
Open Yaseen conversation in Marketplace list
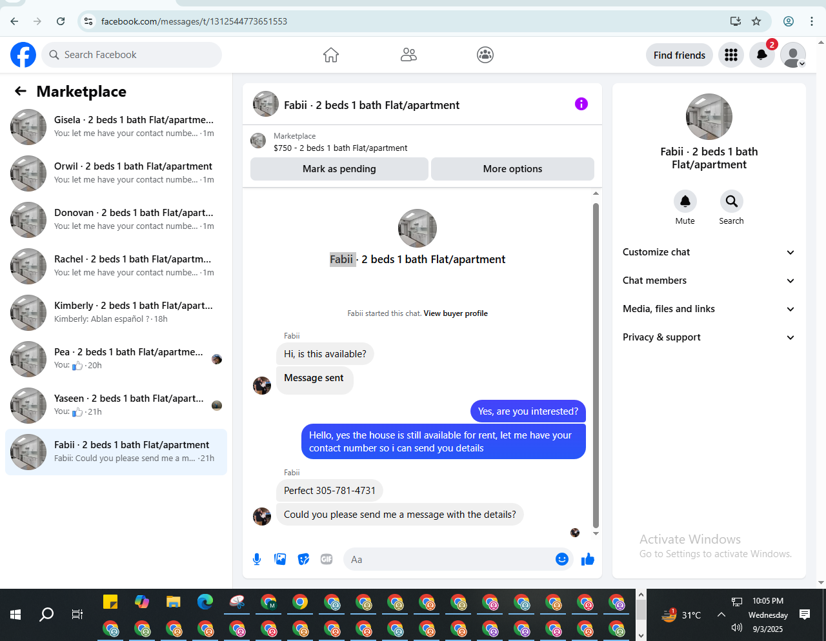pos(116,406)
